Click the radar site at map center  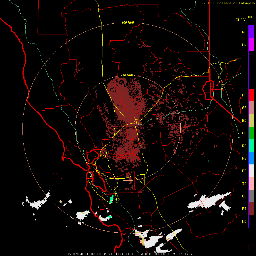click(x=128, y=128)
